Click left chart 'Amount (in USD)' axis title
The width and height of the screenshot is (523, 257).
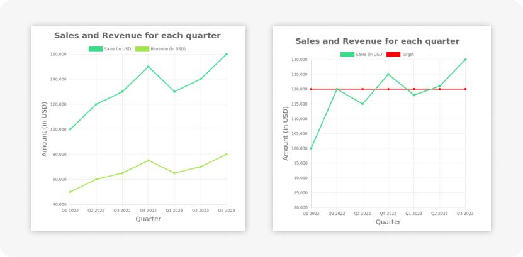tap(44, 129)
